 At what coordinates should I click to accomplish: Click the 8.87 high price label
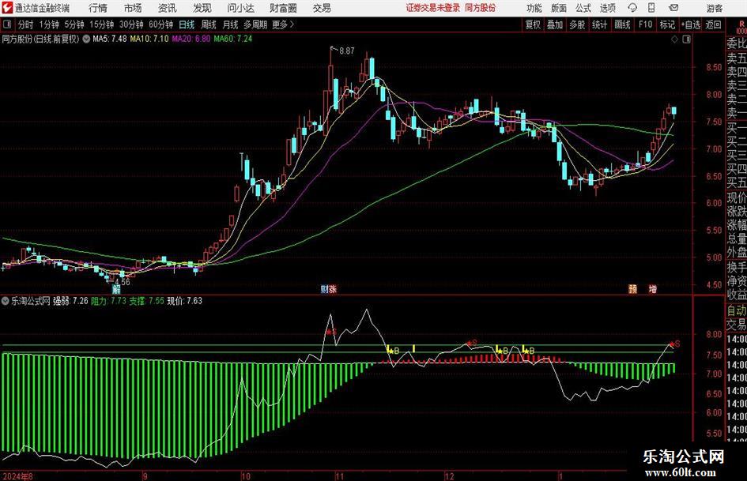(346, 51)
